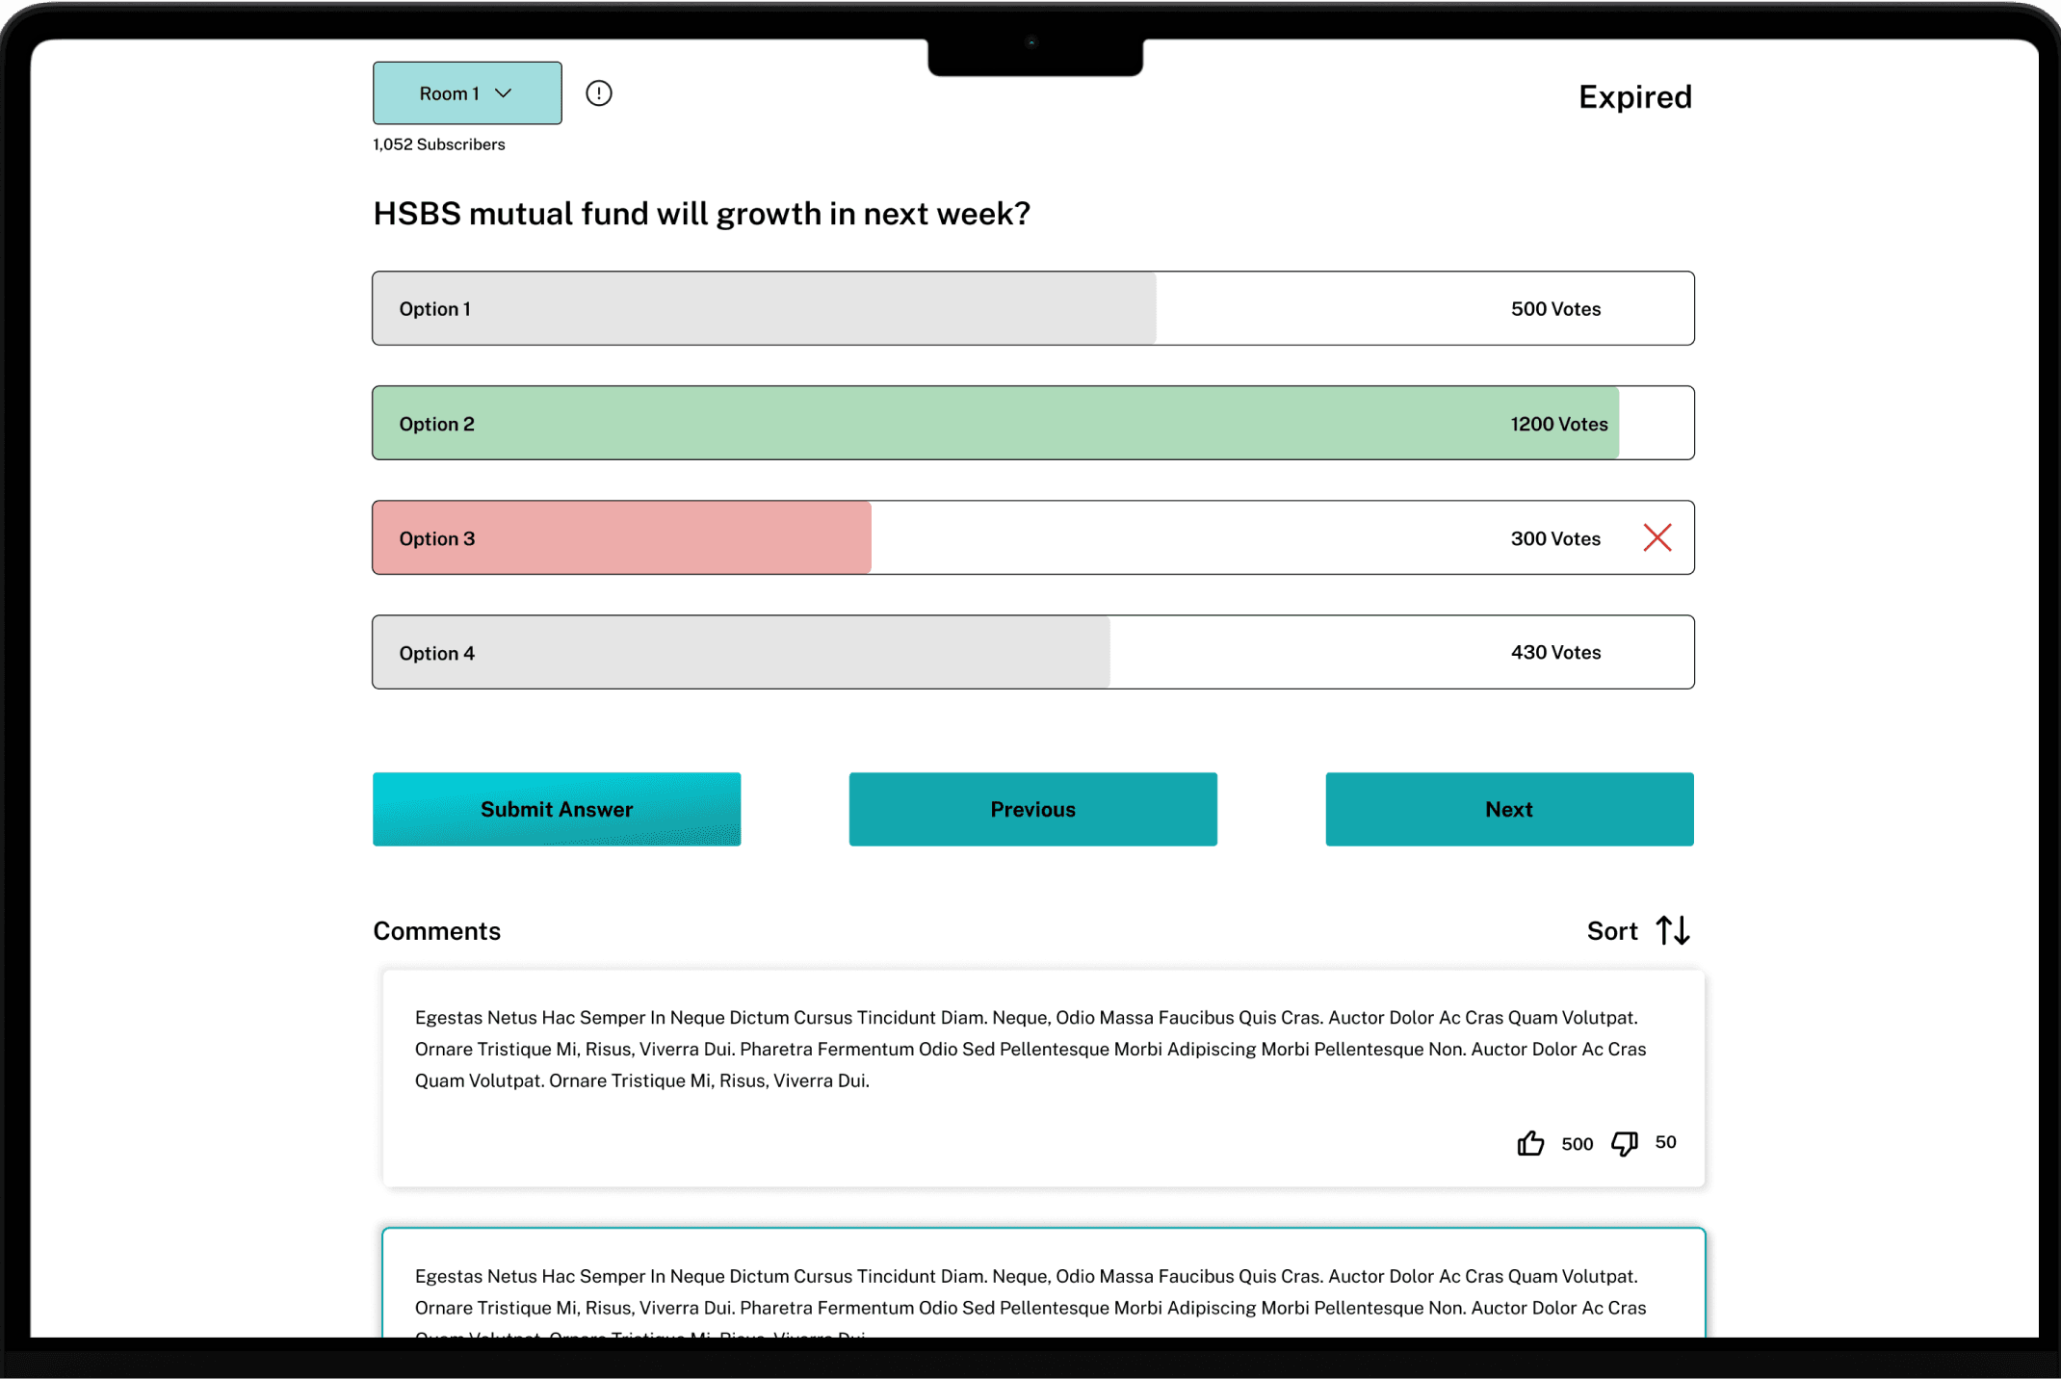Screen dimensions: 2061x1379
Task: Select Option 1 poll answer
Action: [x=1032, y=308]
